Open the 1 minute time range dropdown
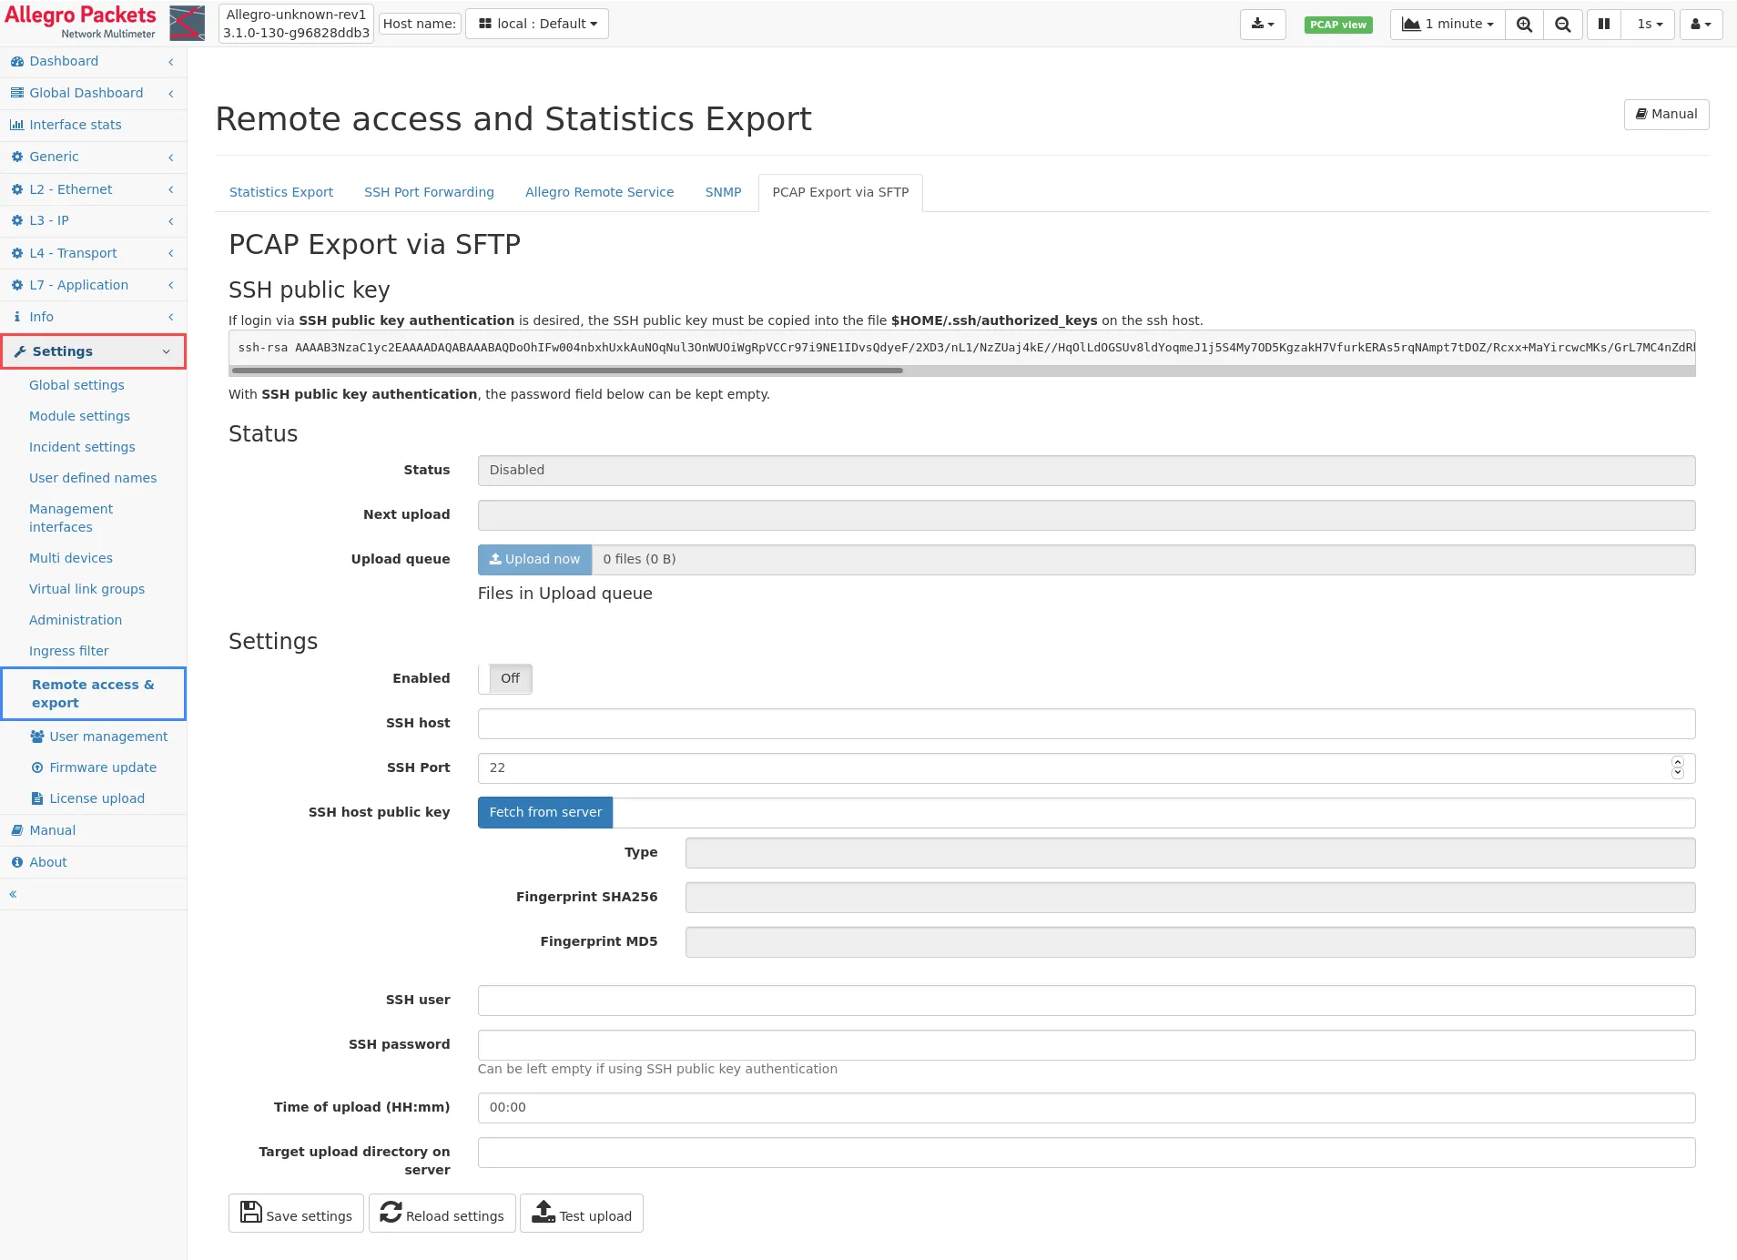 1447,25
